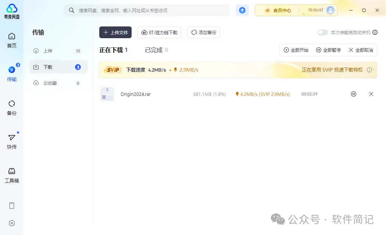
Task: Pause the Origin2024.rar download
Action: pos(354,94)
